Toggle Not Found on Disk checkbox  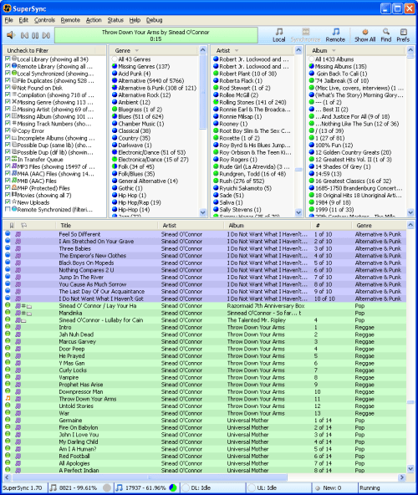8,88
